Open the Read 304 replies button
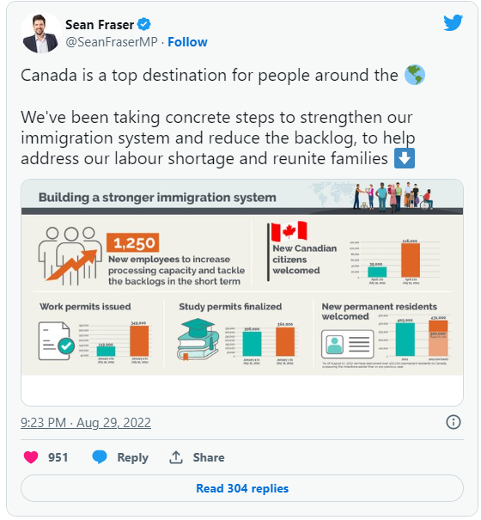The width and height of the screenshot is (481, 520). 242,488
